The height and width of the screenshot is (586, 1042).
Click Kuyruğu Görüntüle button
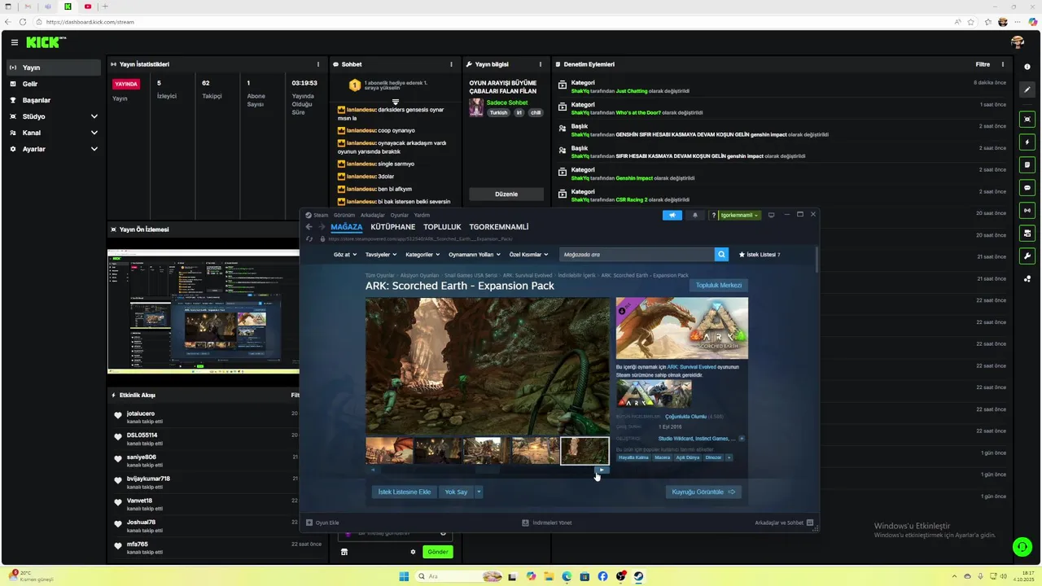coord(703,492)
